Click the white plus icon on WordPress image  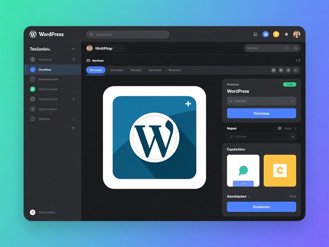pos(188,104)
